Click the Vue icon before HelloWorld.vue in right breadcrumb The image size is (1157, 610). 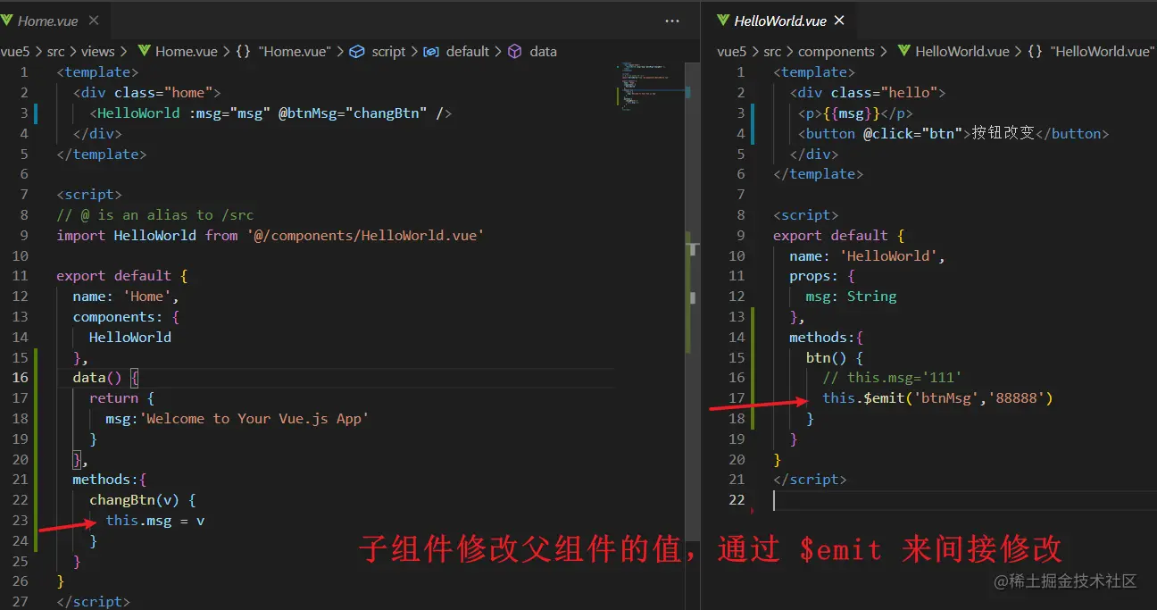pos(903,52)
